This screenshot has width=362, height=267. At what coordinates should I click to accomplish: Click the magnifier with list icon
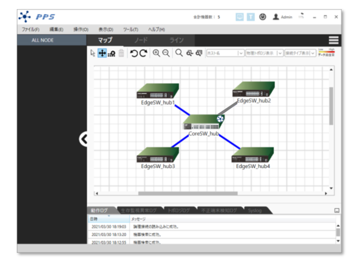[199, 53]
